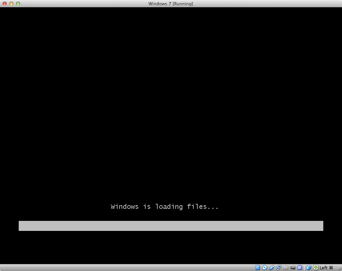
Task: Click the Windows is loading files message
Action: point(164,207)
